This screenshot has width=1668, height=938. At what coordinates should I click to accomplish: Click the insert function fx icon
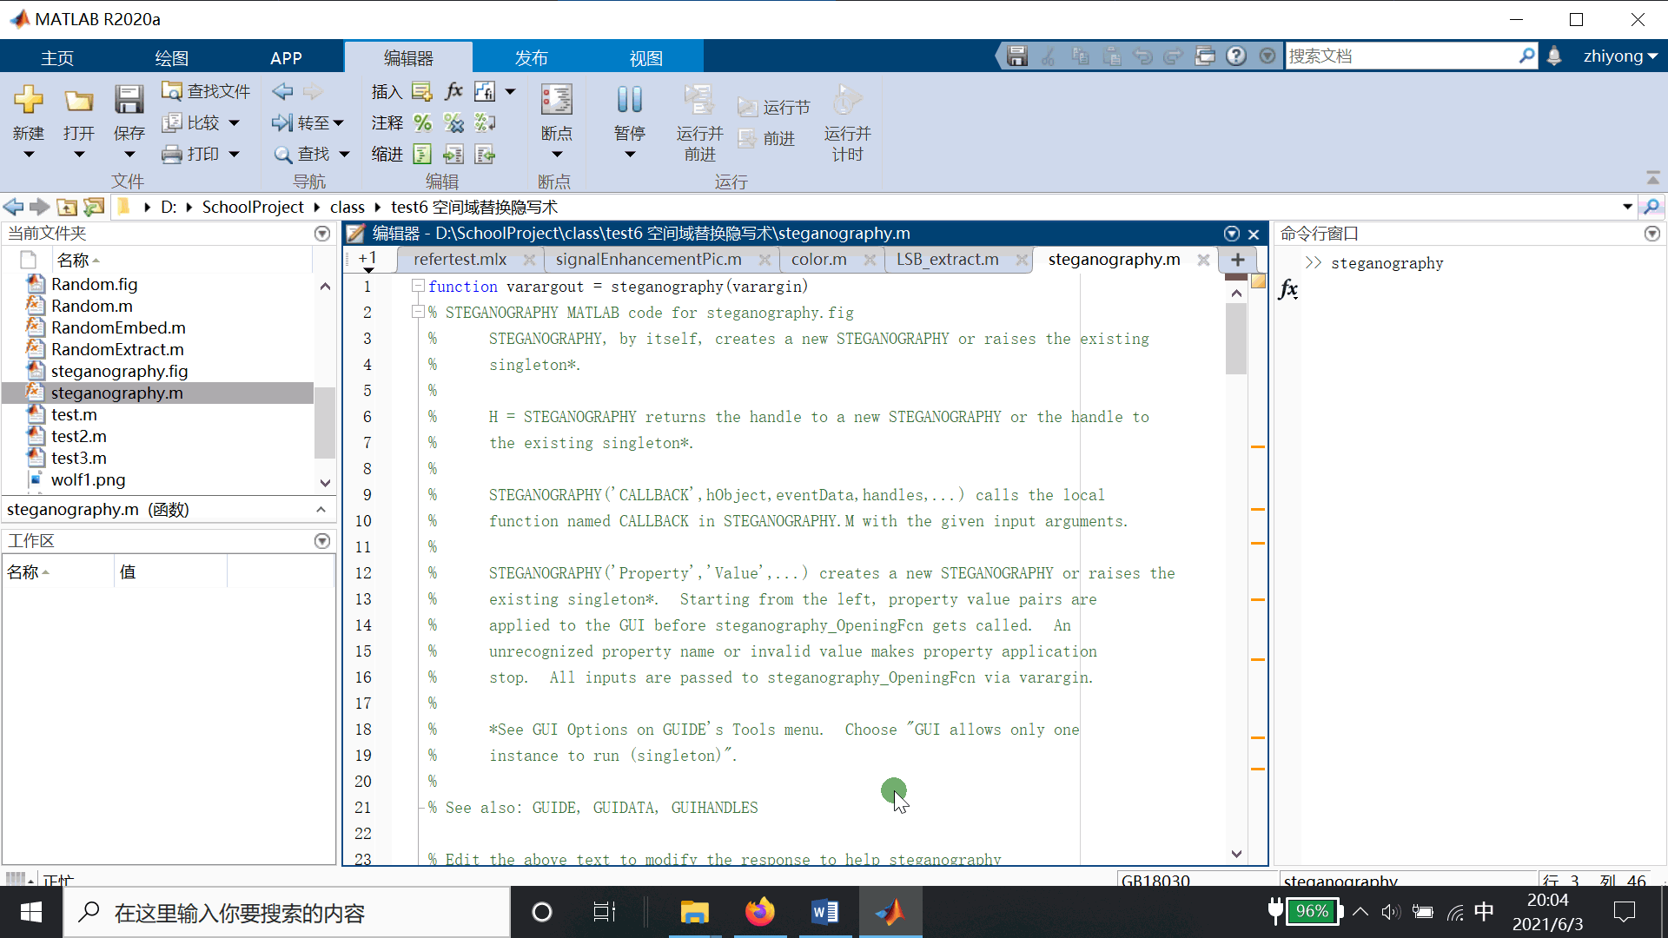453,91
